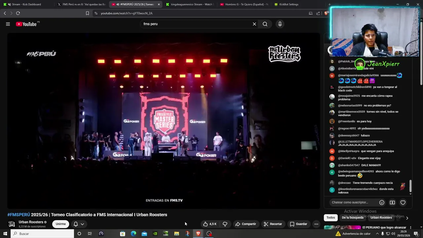This screenshot has width=423, height=238.
Task: Open notification bell dropdown for channel
Action: point(79,224)
